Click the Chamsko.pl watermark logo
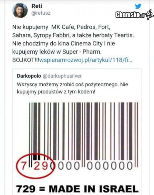Viewport: 154px width, 195px height. pyautogui.click(x=130, y=15)
